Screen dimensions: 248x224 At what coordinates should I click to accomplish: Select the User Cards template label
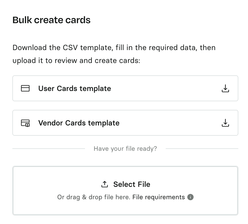click(75, 88)
